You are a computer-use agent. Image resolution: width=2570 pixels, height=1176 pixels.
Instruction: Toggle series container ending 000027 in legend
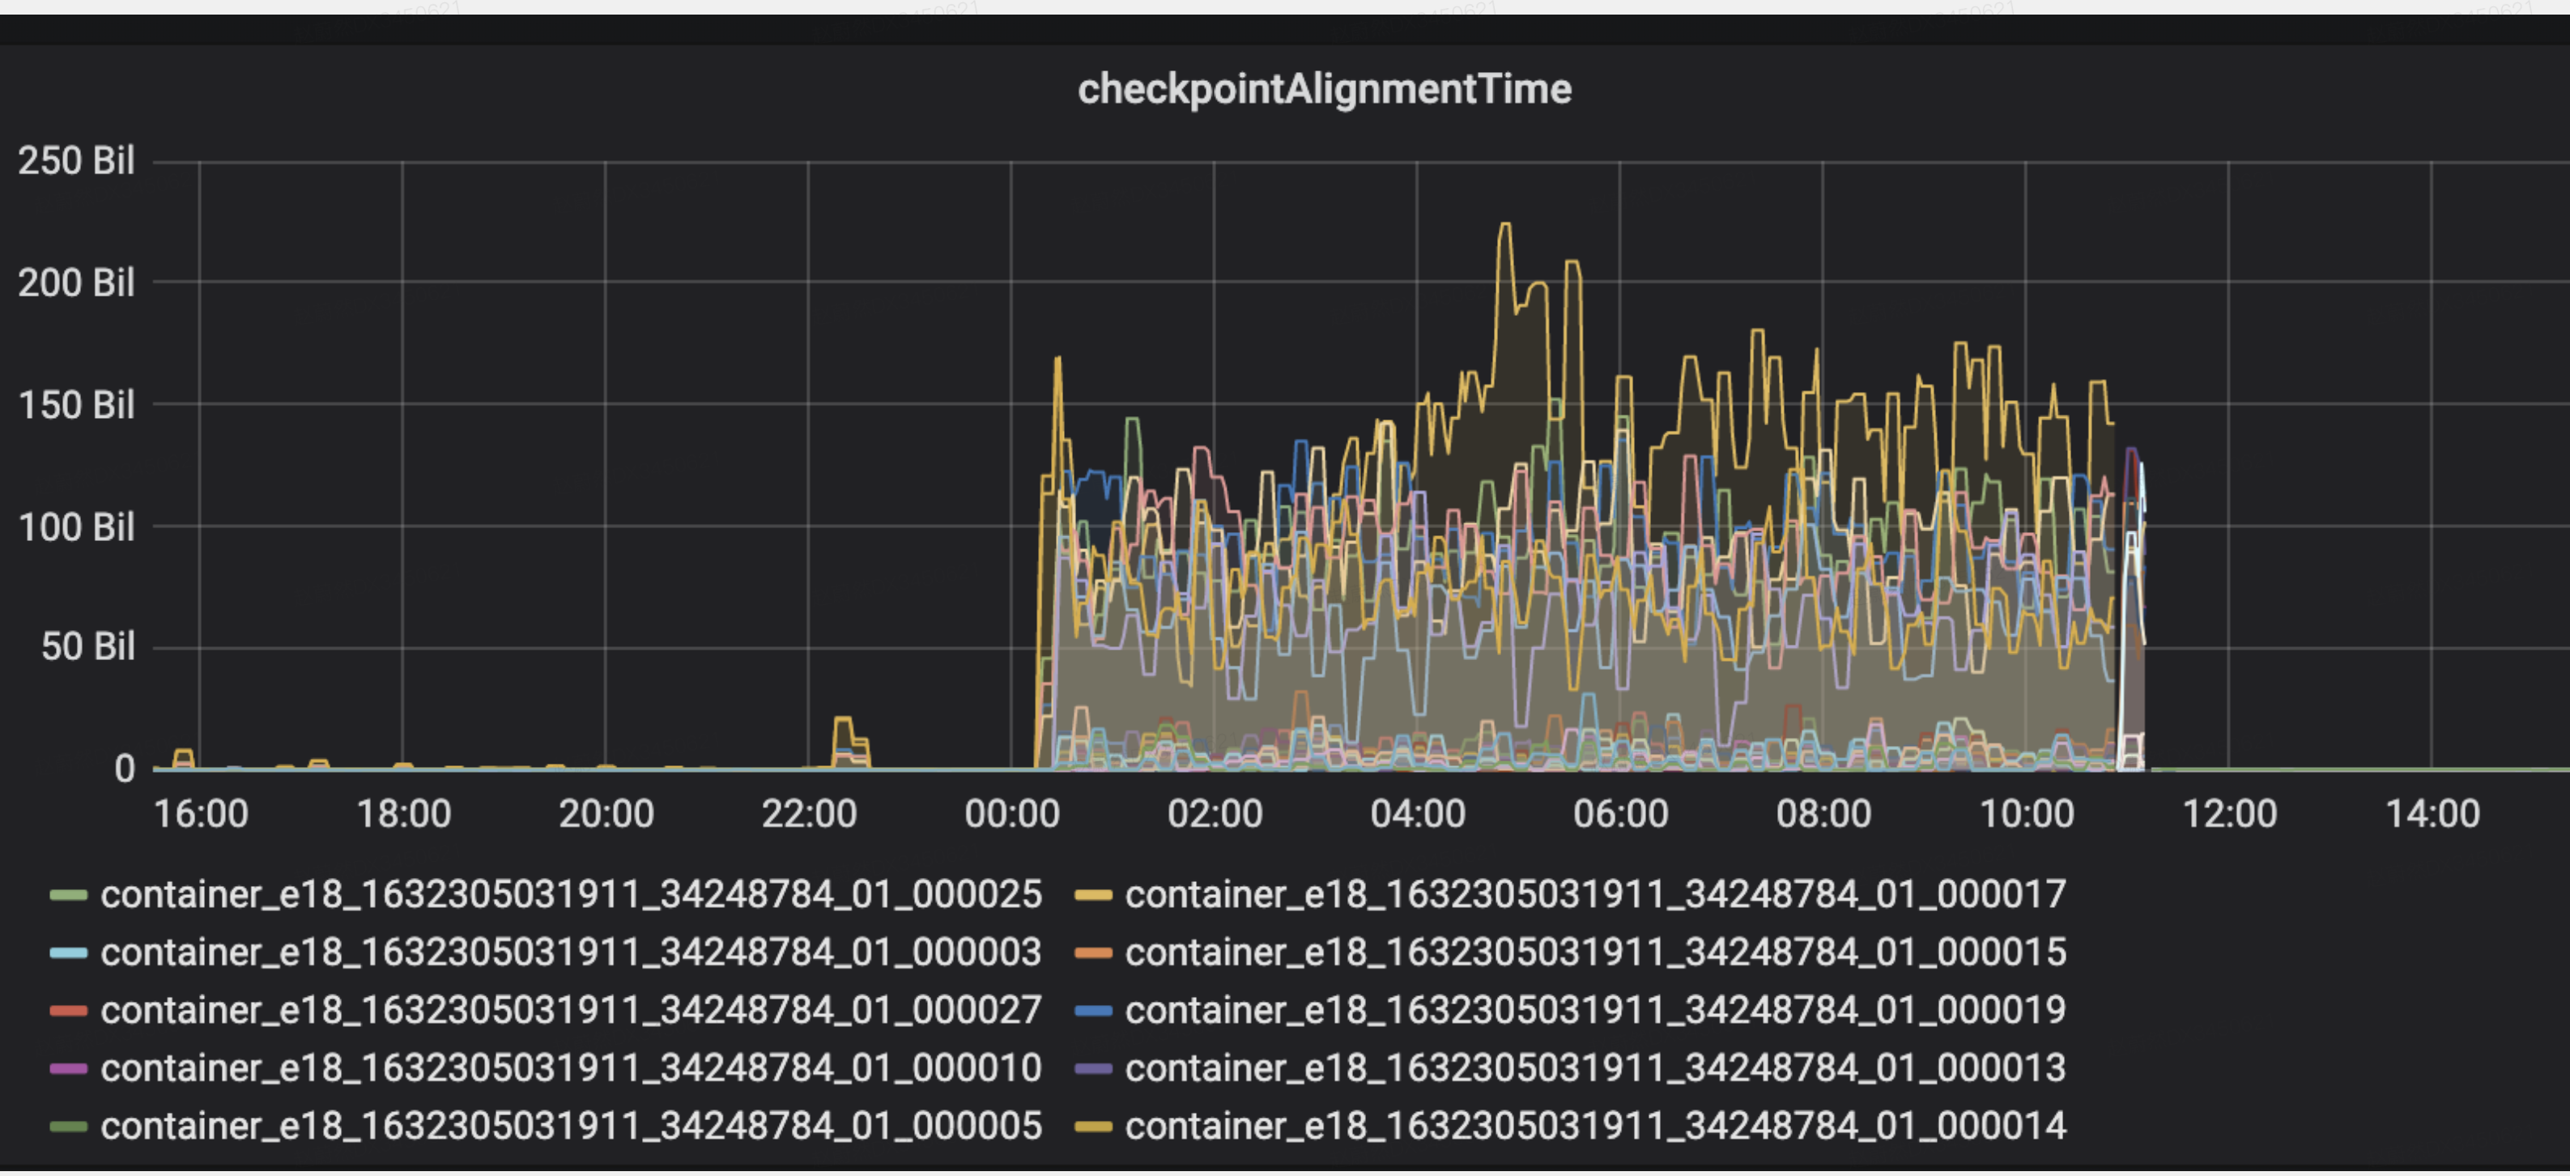(x=571, y=1010)
